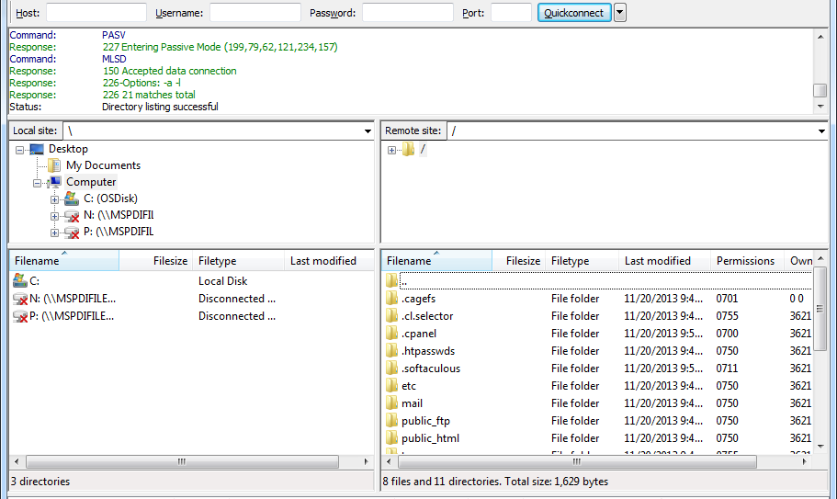Image resolution: width=837 pixels, height=499 pixels.
Task: Collapse the Computer tree node
Action: (38, 183)
